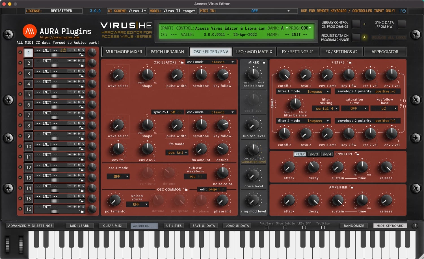This screenshot has height=259, width=424.
Task: Click the HIDE KEYBOARD button
Action: (x=390, y=226)
